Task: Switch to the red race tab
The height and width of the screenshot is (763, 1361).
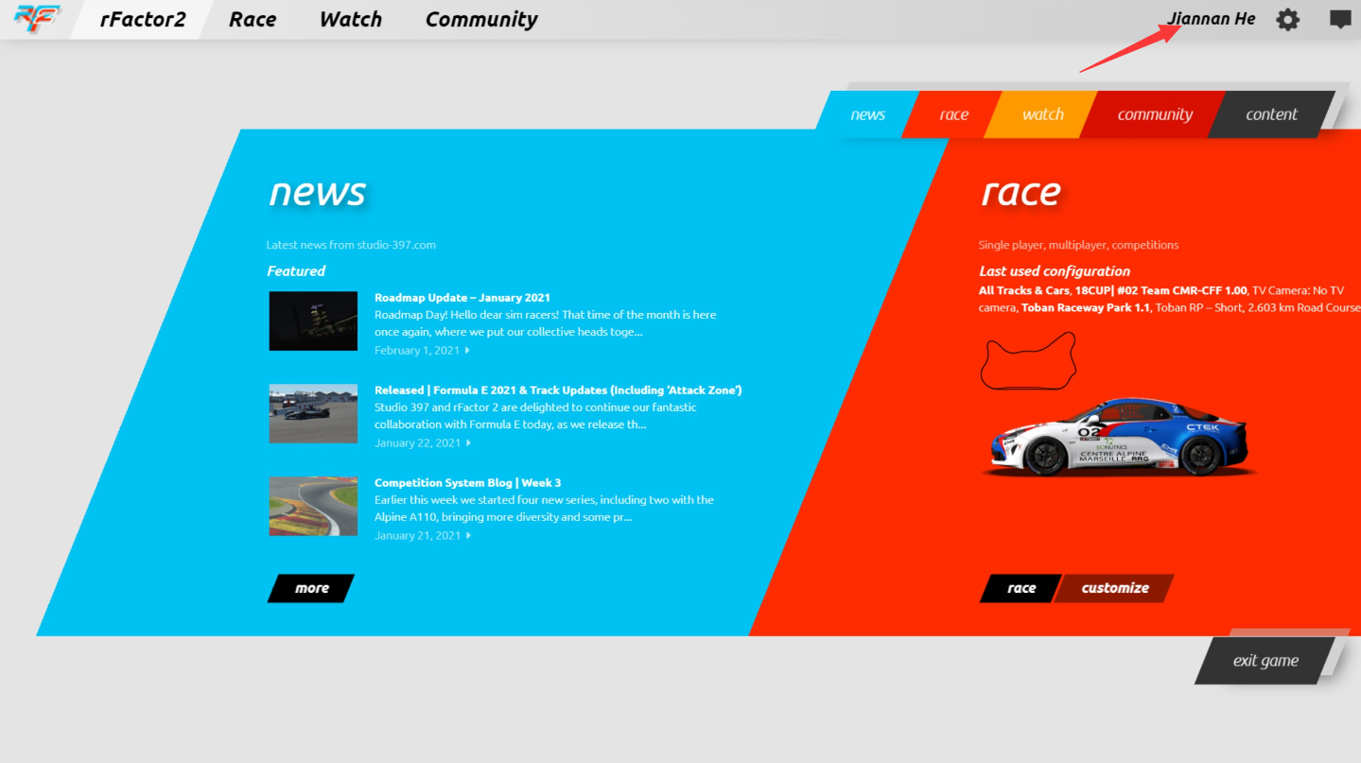Action: (x=953, y=114)
